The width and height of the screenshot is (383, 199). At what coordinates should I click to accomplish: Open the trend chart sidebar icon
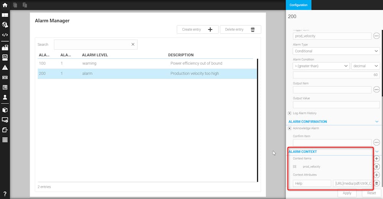click(x=5, y=57)
